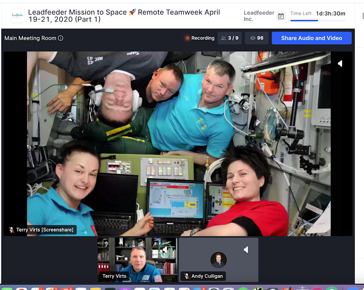This screenshot has height=290, width=364.
Task: Click the Main Meeting Room label
Action: click(30, 38)
